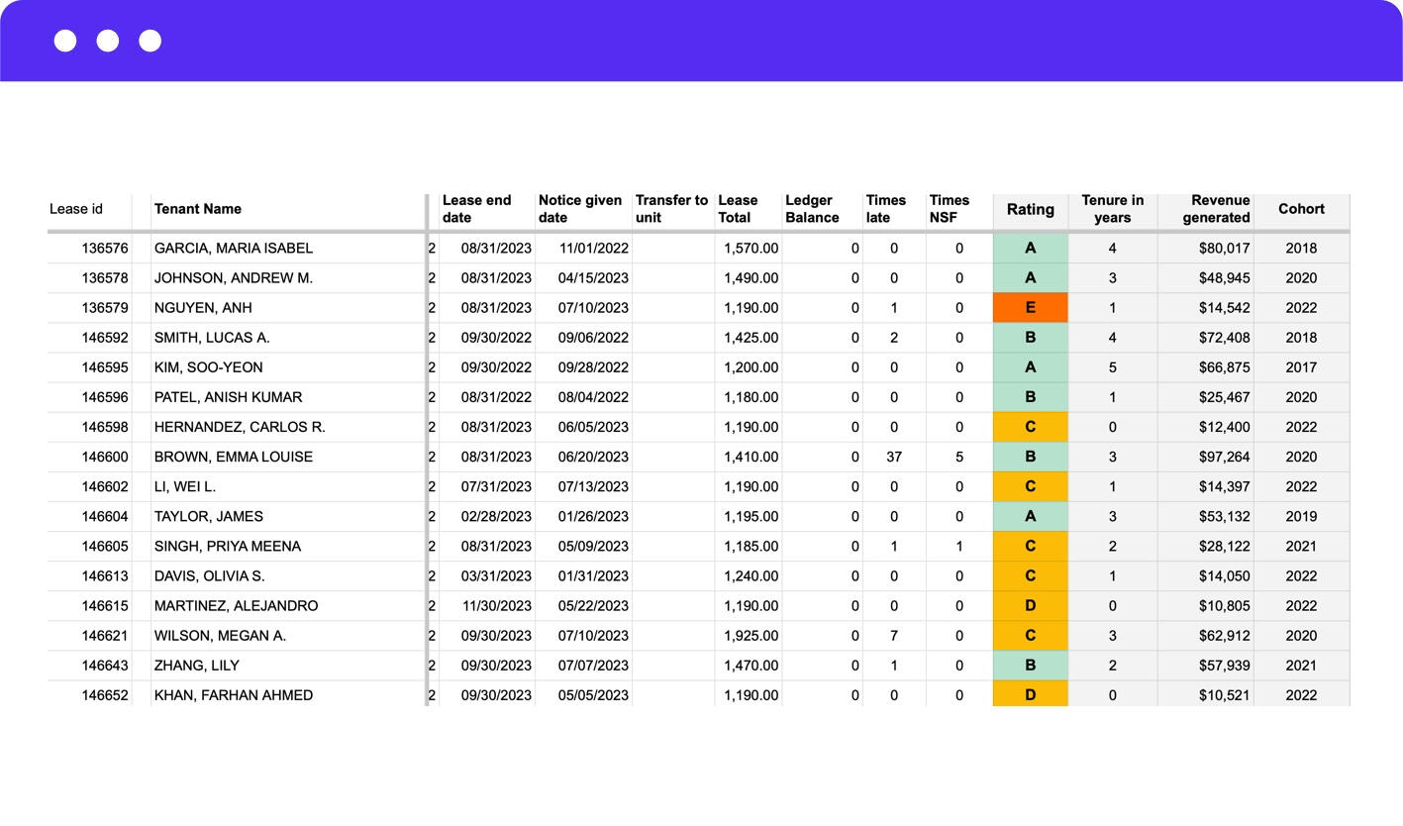Click the Times late value 37
This screenshot has height=826, width=1403.
coord(893,457)
